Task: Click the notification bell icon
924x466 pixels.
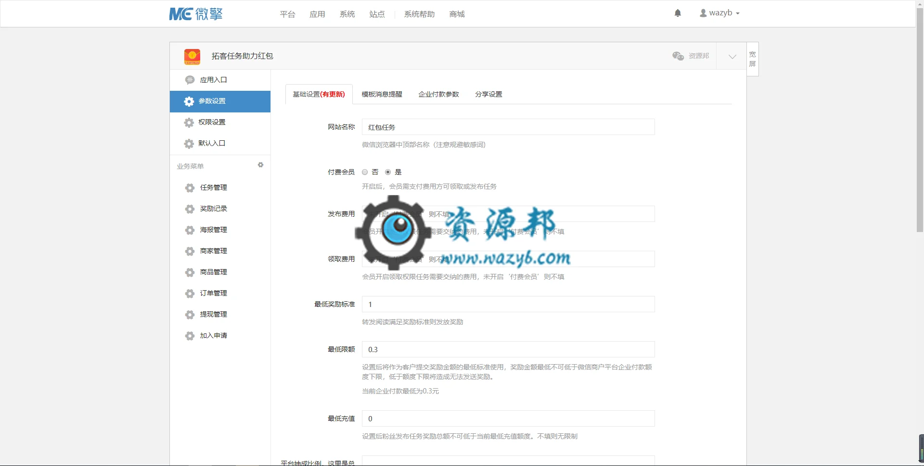Action: pos(678,13)
